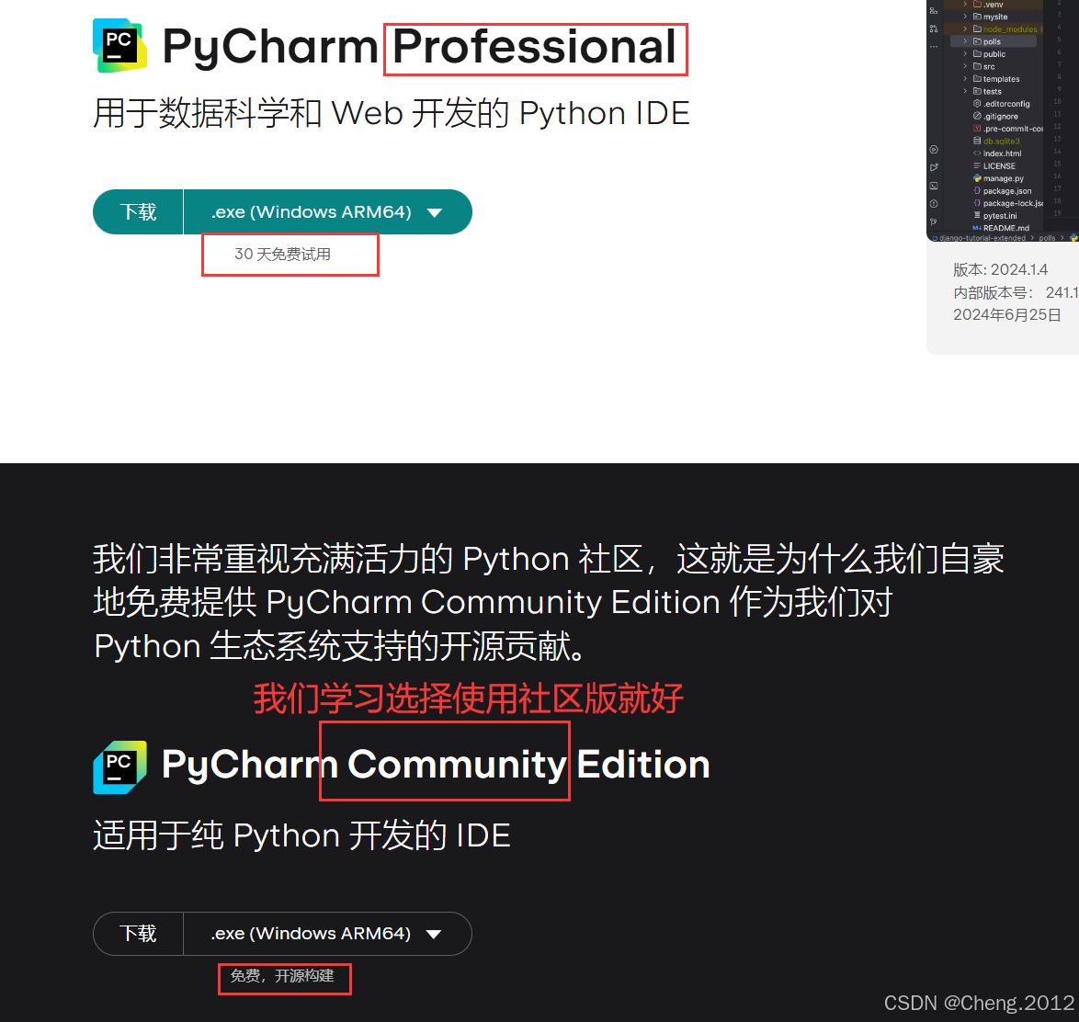Click the Services tool window icon
Image resolution: width=1079 pixels, height=1022 pixels.
click(x=934, y=150)
